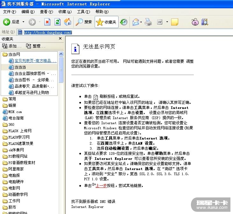Image resolution: width=233 pixels, height=214 pixels.
Task: Expand the 链接 folder
Action: point(9,105)
